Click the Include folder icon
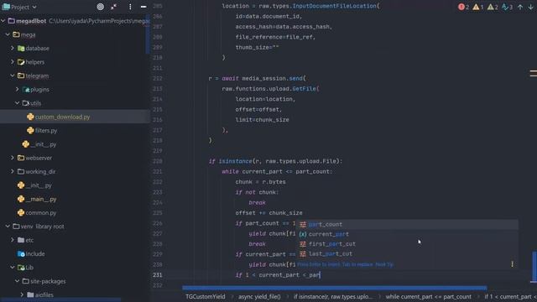Viewport: 537px width, 302px height. tap(21, 253)
